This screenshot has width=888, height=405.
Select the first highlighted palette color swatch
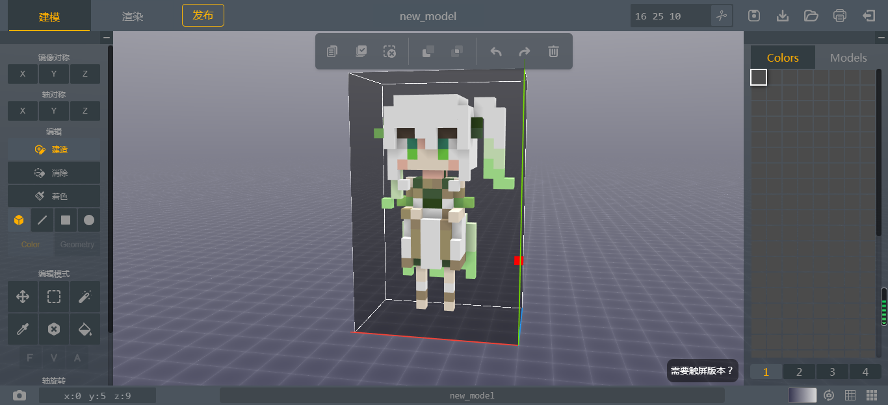coord(759,77)
